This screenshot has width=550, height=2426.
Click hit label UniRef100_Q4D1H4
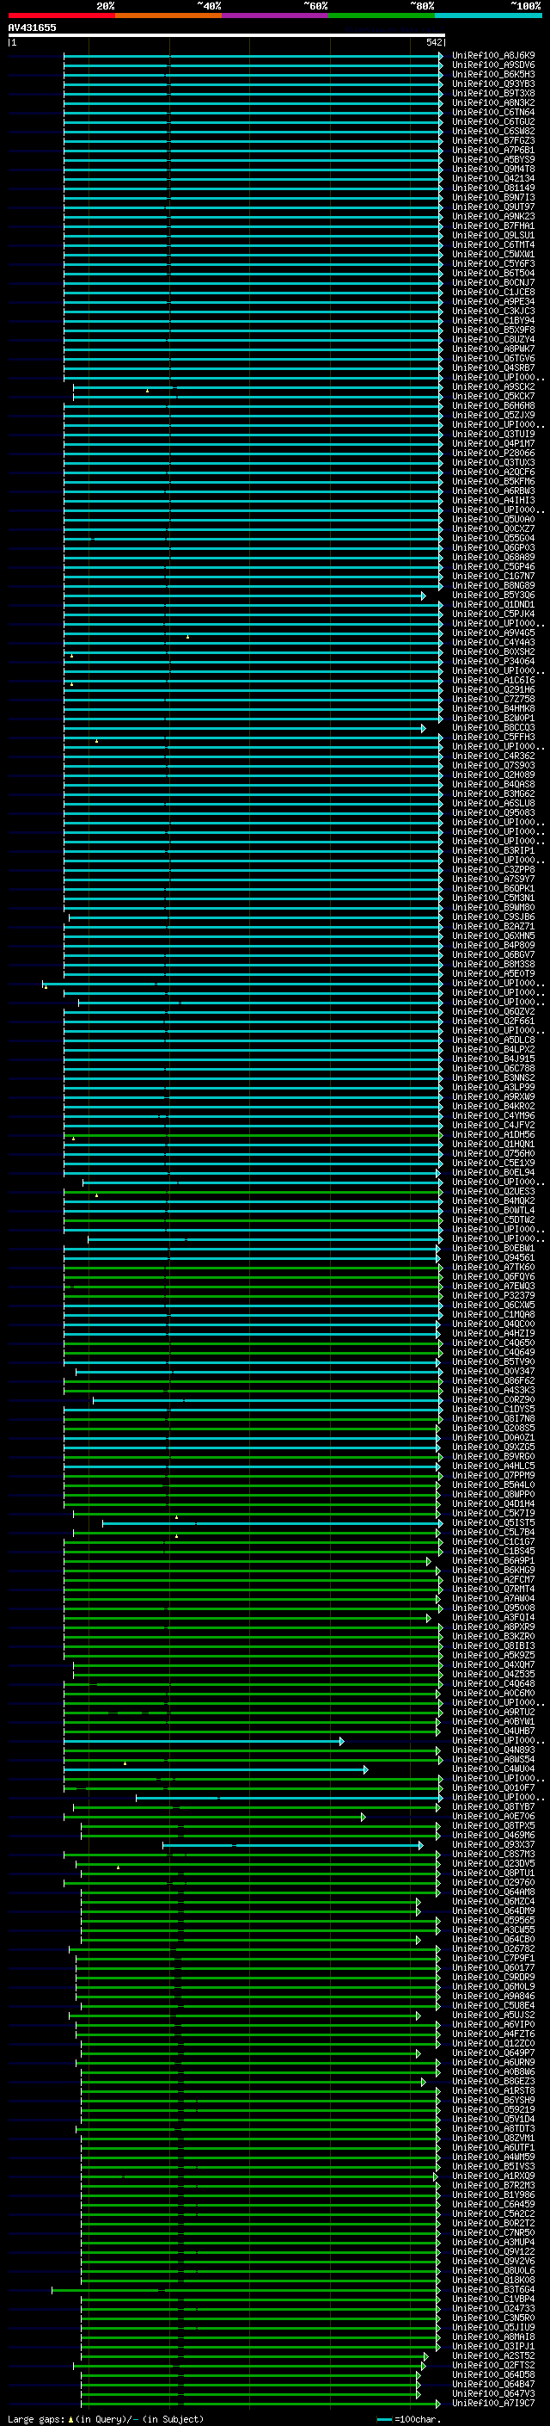pyautogui.click(x=493, y=1504)
